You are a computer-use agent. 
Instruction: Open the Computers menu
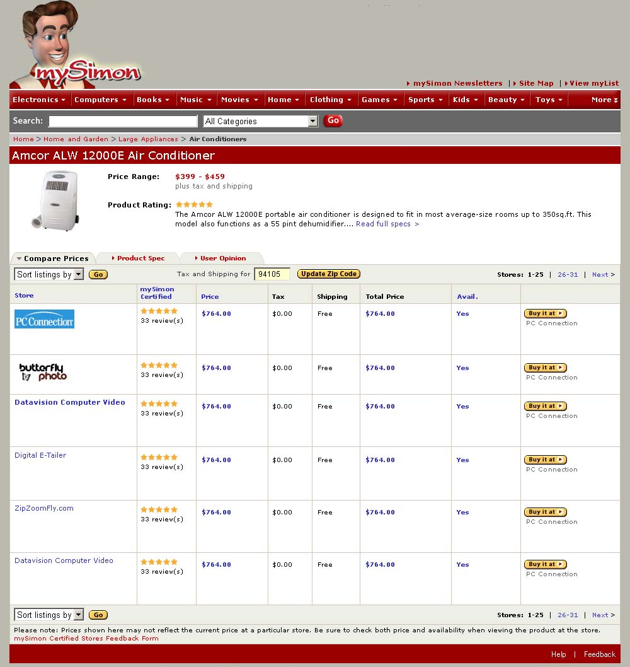101,100
